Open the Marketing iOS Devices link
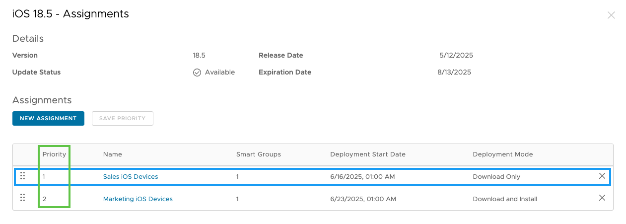Screen dimensions: 626x224 tap(138, 199)
